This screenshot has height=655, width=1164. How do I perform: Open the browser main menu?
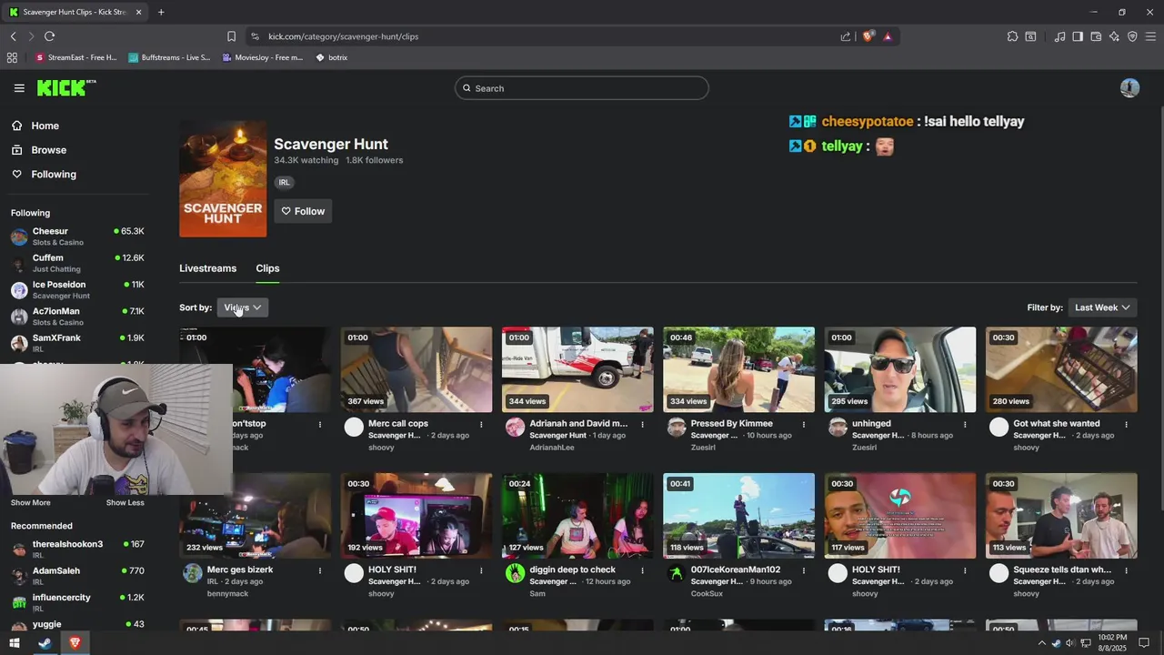1150,36
